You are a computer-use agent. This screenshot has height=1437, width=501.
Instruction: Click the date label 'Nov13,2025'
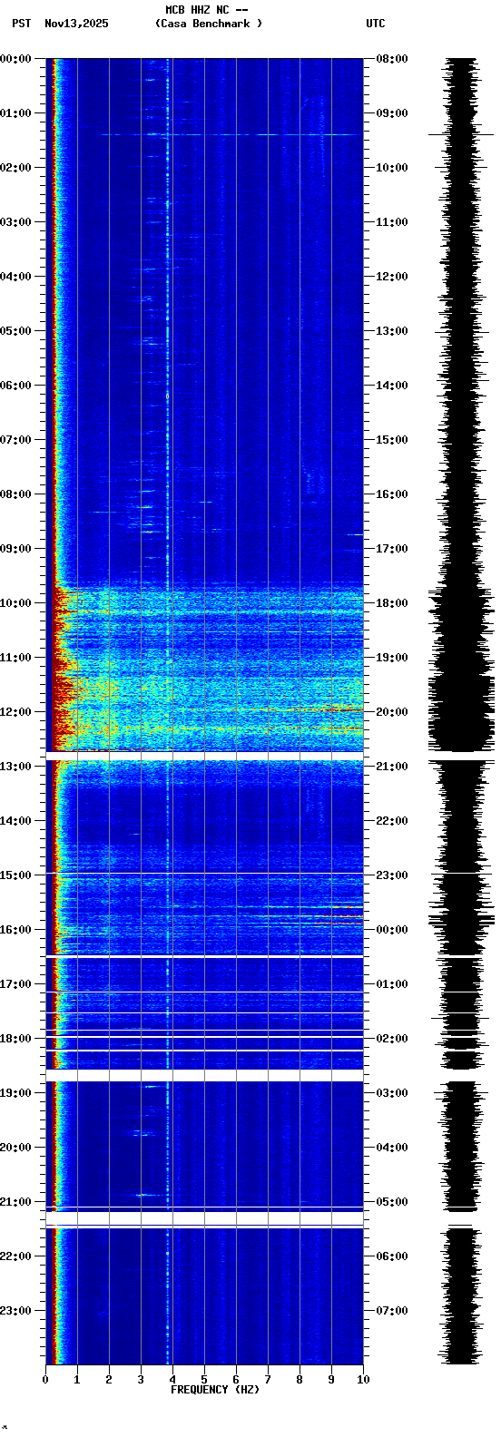click(x=76, y=24)
